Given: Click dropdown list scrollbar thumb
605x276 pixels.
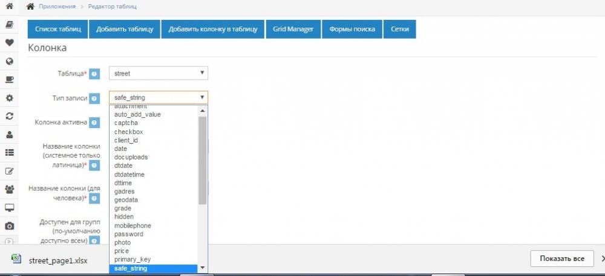Looking at the screenshot, I should pos(203,160).
